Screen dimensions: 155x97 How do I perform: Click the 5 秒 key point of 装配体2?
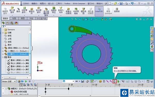pyautogui.click(x=69, y=89)
